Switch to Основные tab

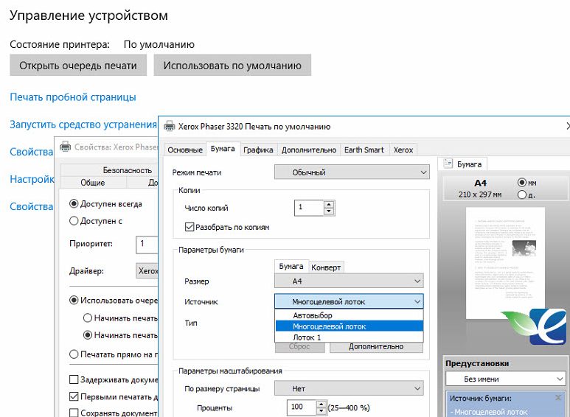pyautogui.click(x=185, y=150)
